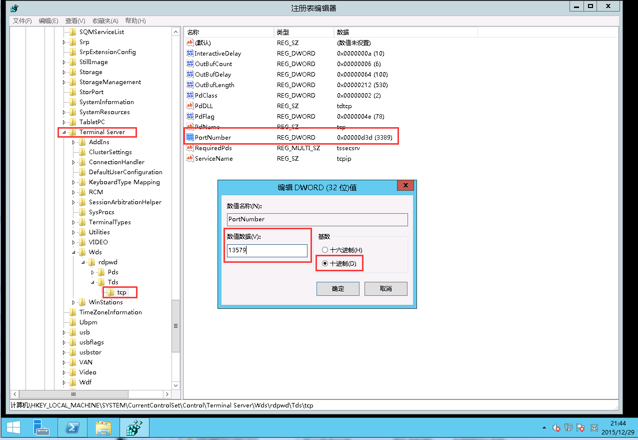Click the Server Manager taskbar icon
The height and width of the screenshot is (440, 638).
click(41, 428)
